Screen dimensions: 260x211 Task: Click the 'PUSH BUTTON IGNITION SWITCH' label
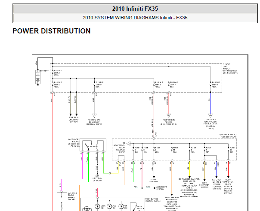[153, 200]
